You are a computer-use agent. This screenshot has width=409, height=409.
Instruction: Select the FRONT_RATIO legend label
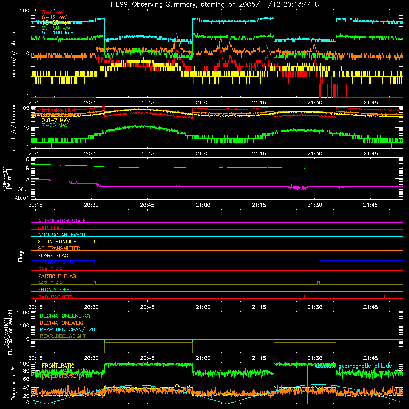58,366
